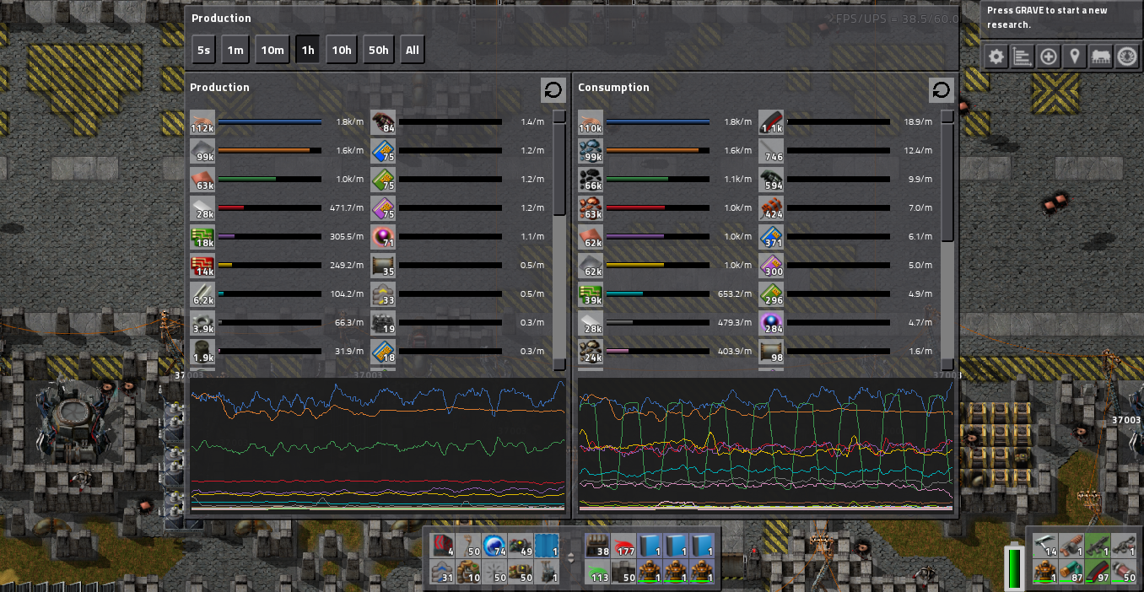Click iron ore icon (99k) in Consumption
Viewport: 1144px width, 592px height.
591,151
